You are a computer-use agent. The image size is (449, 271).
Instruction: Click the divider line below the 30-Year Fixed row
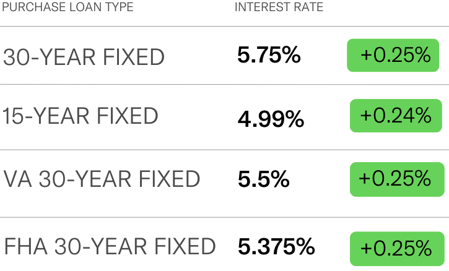click(224, 84)
